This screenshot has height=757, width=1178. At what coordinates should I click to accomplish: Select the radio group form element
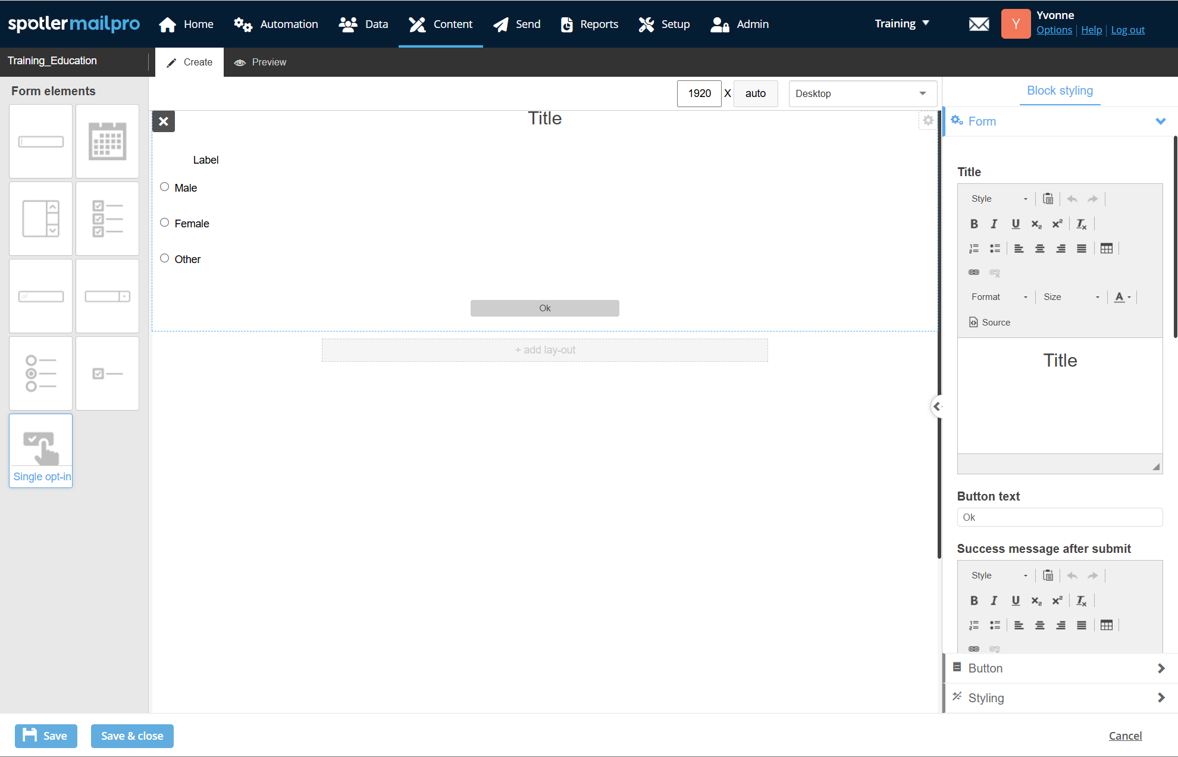tap(40, 374)
